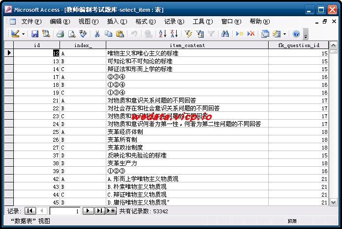Click the file search toolbar icon
The image size is (342, 229).
click(46, 34)
